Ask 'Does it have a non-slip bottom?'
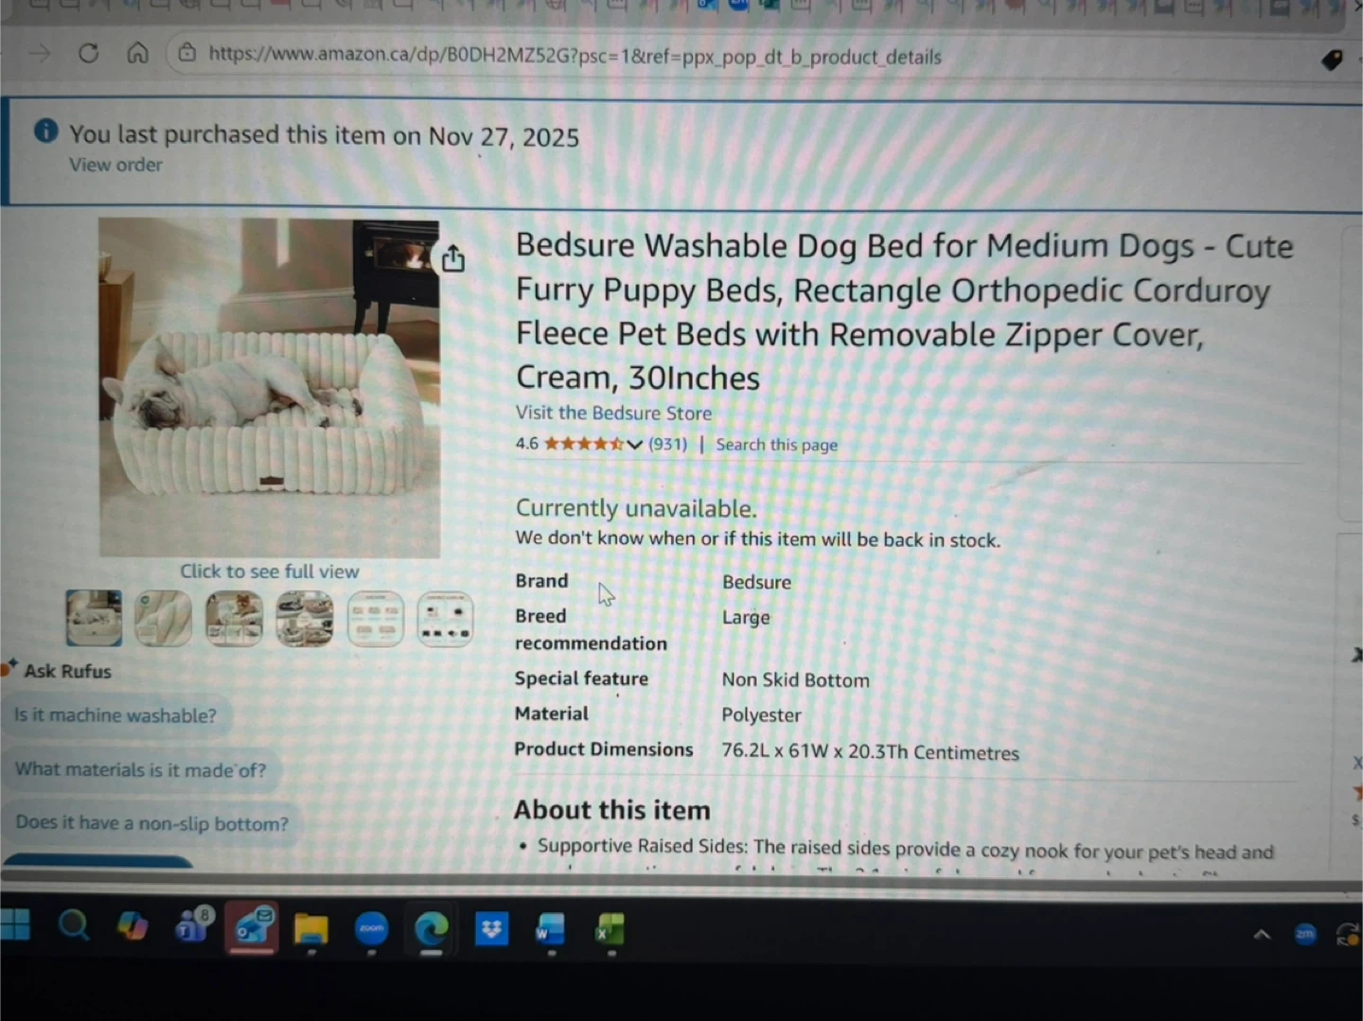Screen dimensions: 1363x1021 coord(151,823)
